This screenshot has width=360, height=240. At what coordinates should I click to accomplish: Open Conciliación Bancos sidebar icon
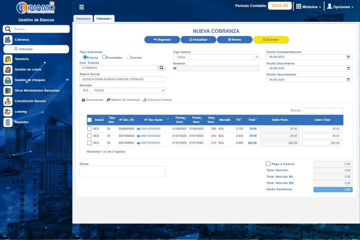(8, 101)
